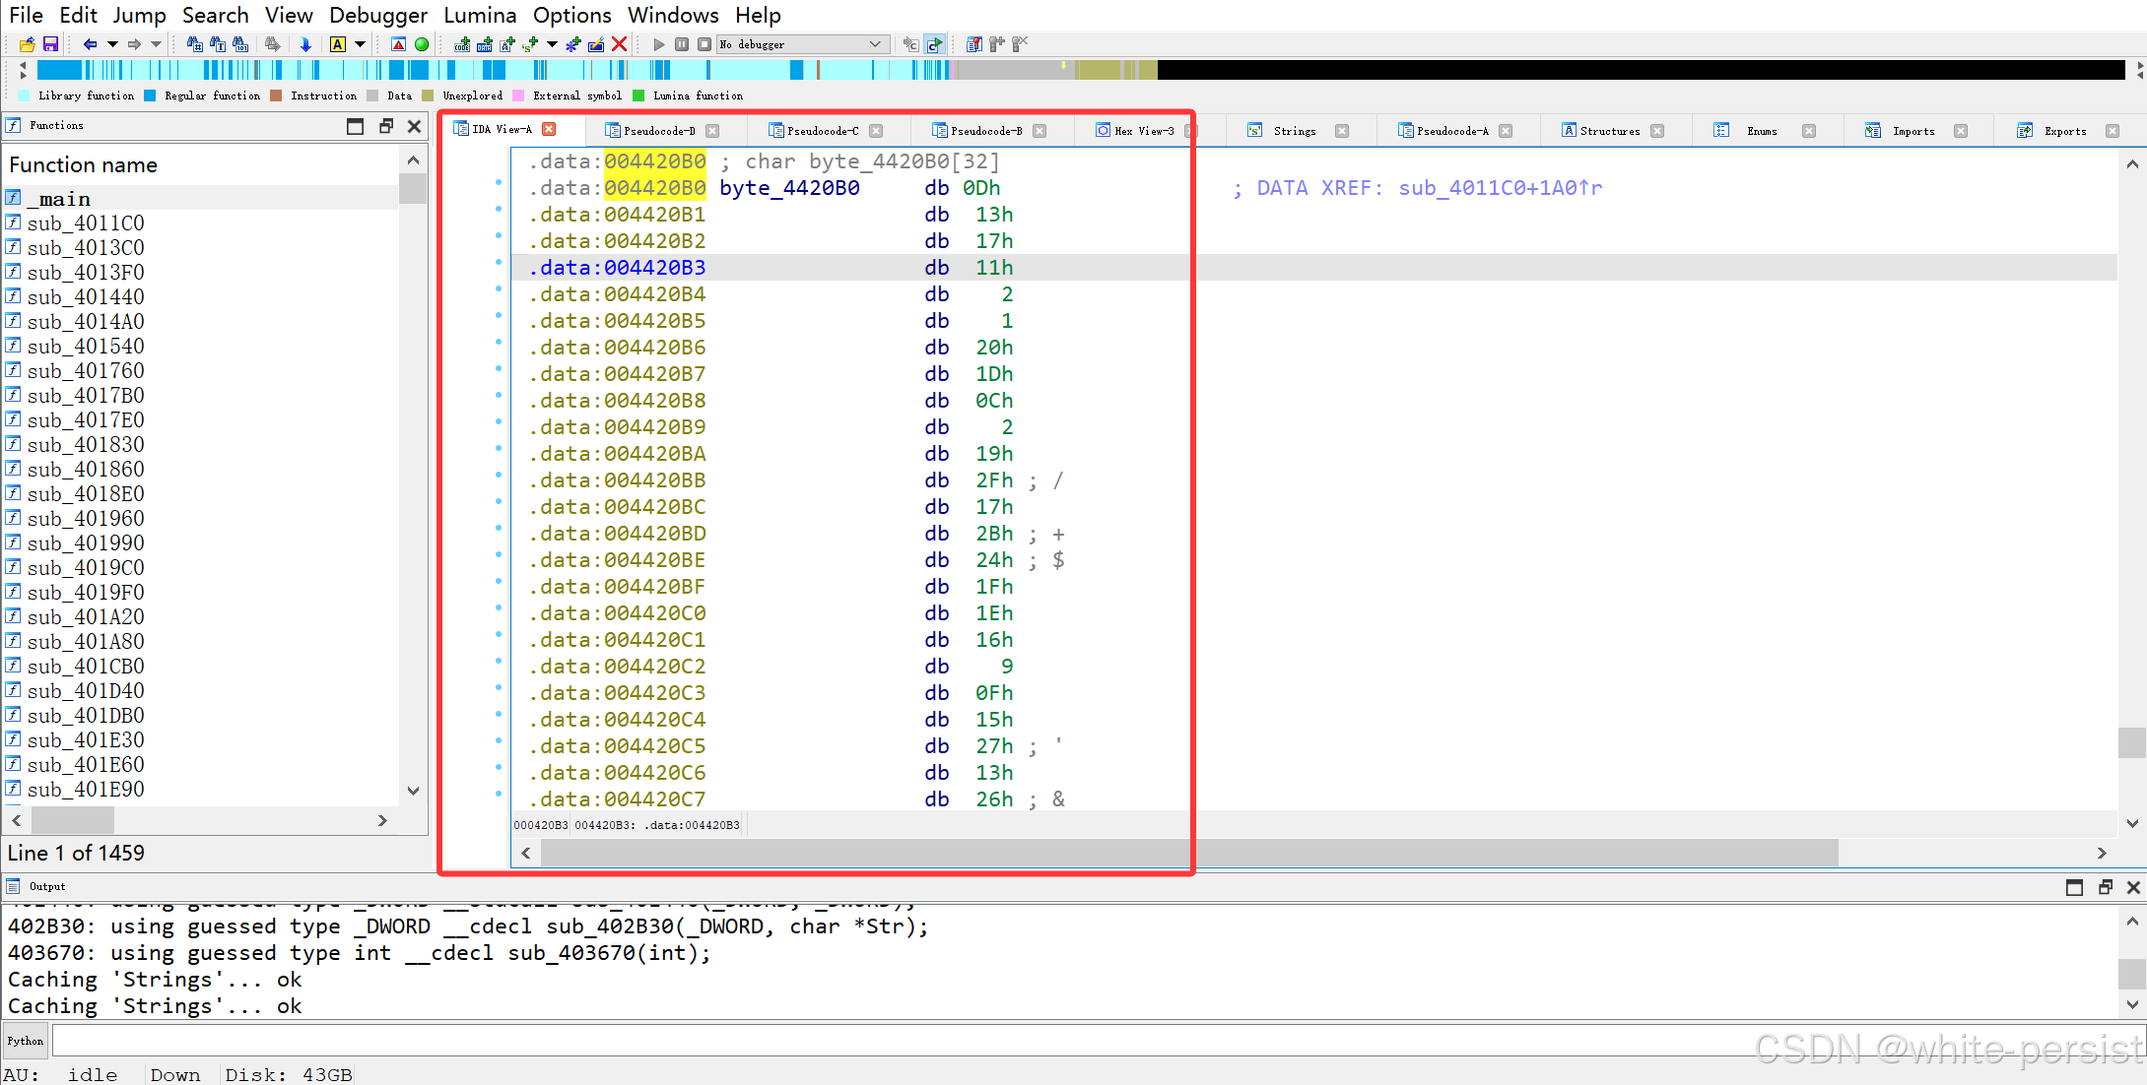Switch to the Strings tab
The image size is (2147, 1085).
(x=1293, y=130)
